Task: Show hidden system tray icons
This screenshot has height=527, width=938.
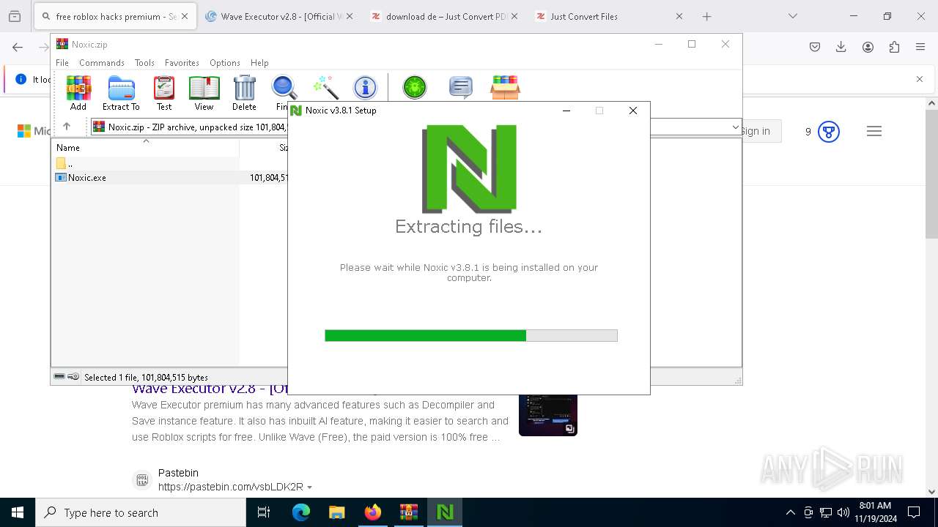Action: 790,512
